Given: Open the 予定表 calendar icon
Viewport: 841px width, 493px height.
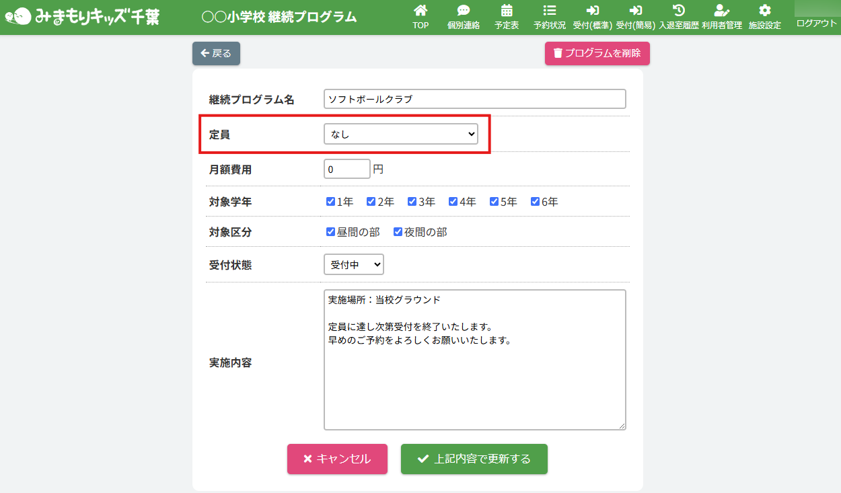Looking at the screenshot, I should tap(506, 11).
